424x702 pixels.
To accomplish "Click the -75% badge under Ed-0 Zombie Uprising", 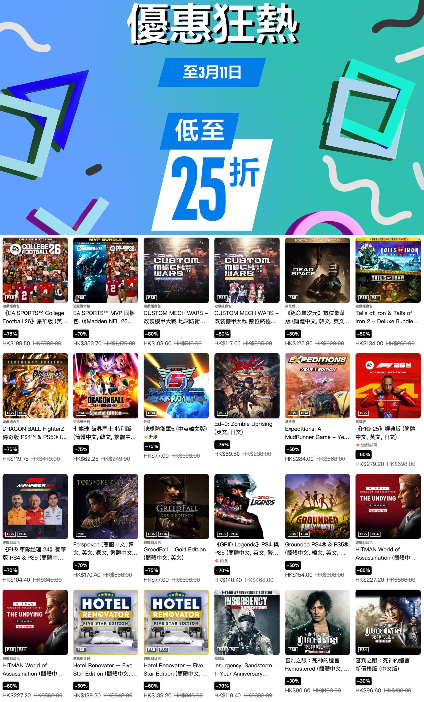I will (x=223, y=445).
